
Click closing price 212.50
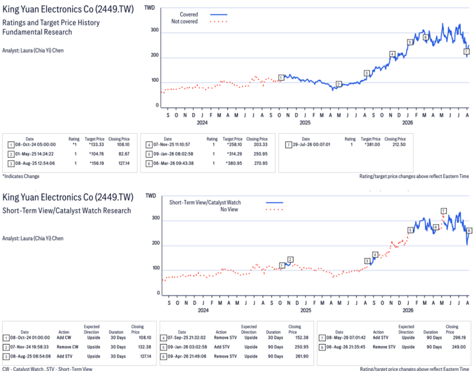(x=399, y=144)
